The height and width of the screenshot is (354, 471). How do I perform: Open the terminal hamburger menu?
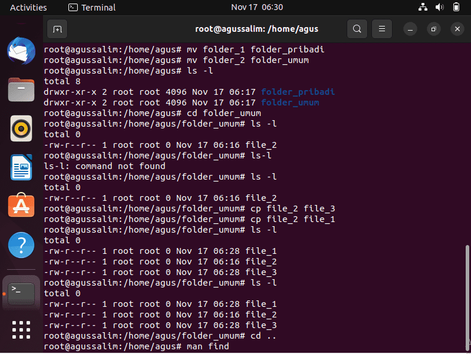(x=382, y=29)
